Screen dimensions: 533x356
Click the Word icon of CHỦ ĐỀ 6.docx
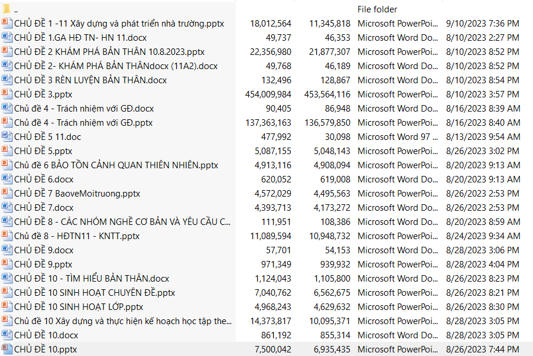click(x=6, y=179)
